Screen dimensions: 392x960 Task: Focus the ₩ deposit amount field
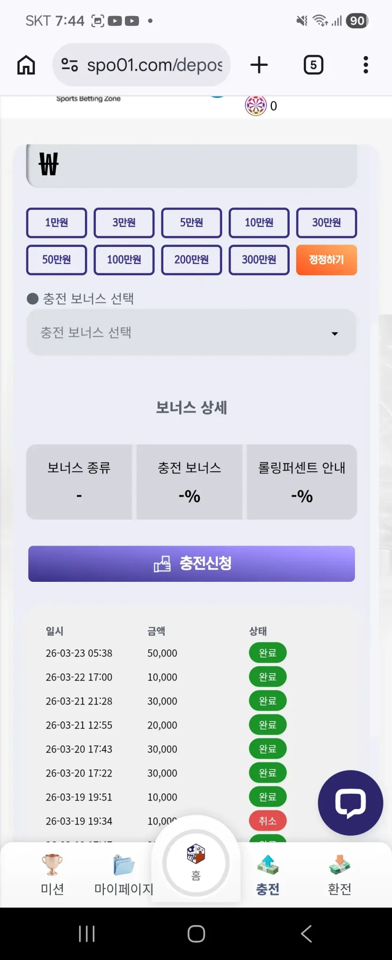(x=192, y=165)
